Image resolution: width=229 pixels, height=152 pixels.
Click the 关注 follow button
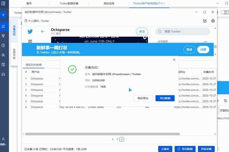click(142, 32)
